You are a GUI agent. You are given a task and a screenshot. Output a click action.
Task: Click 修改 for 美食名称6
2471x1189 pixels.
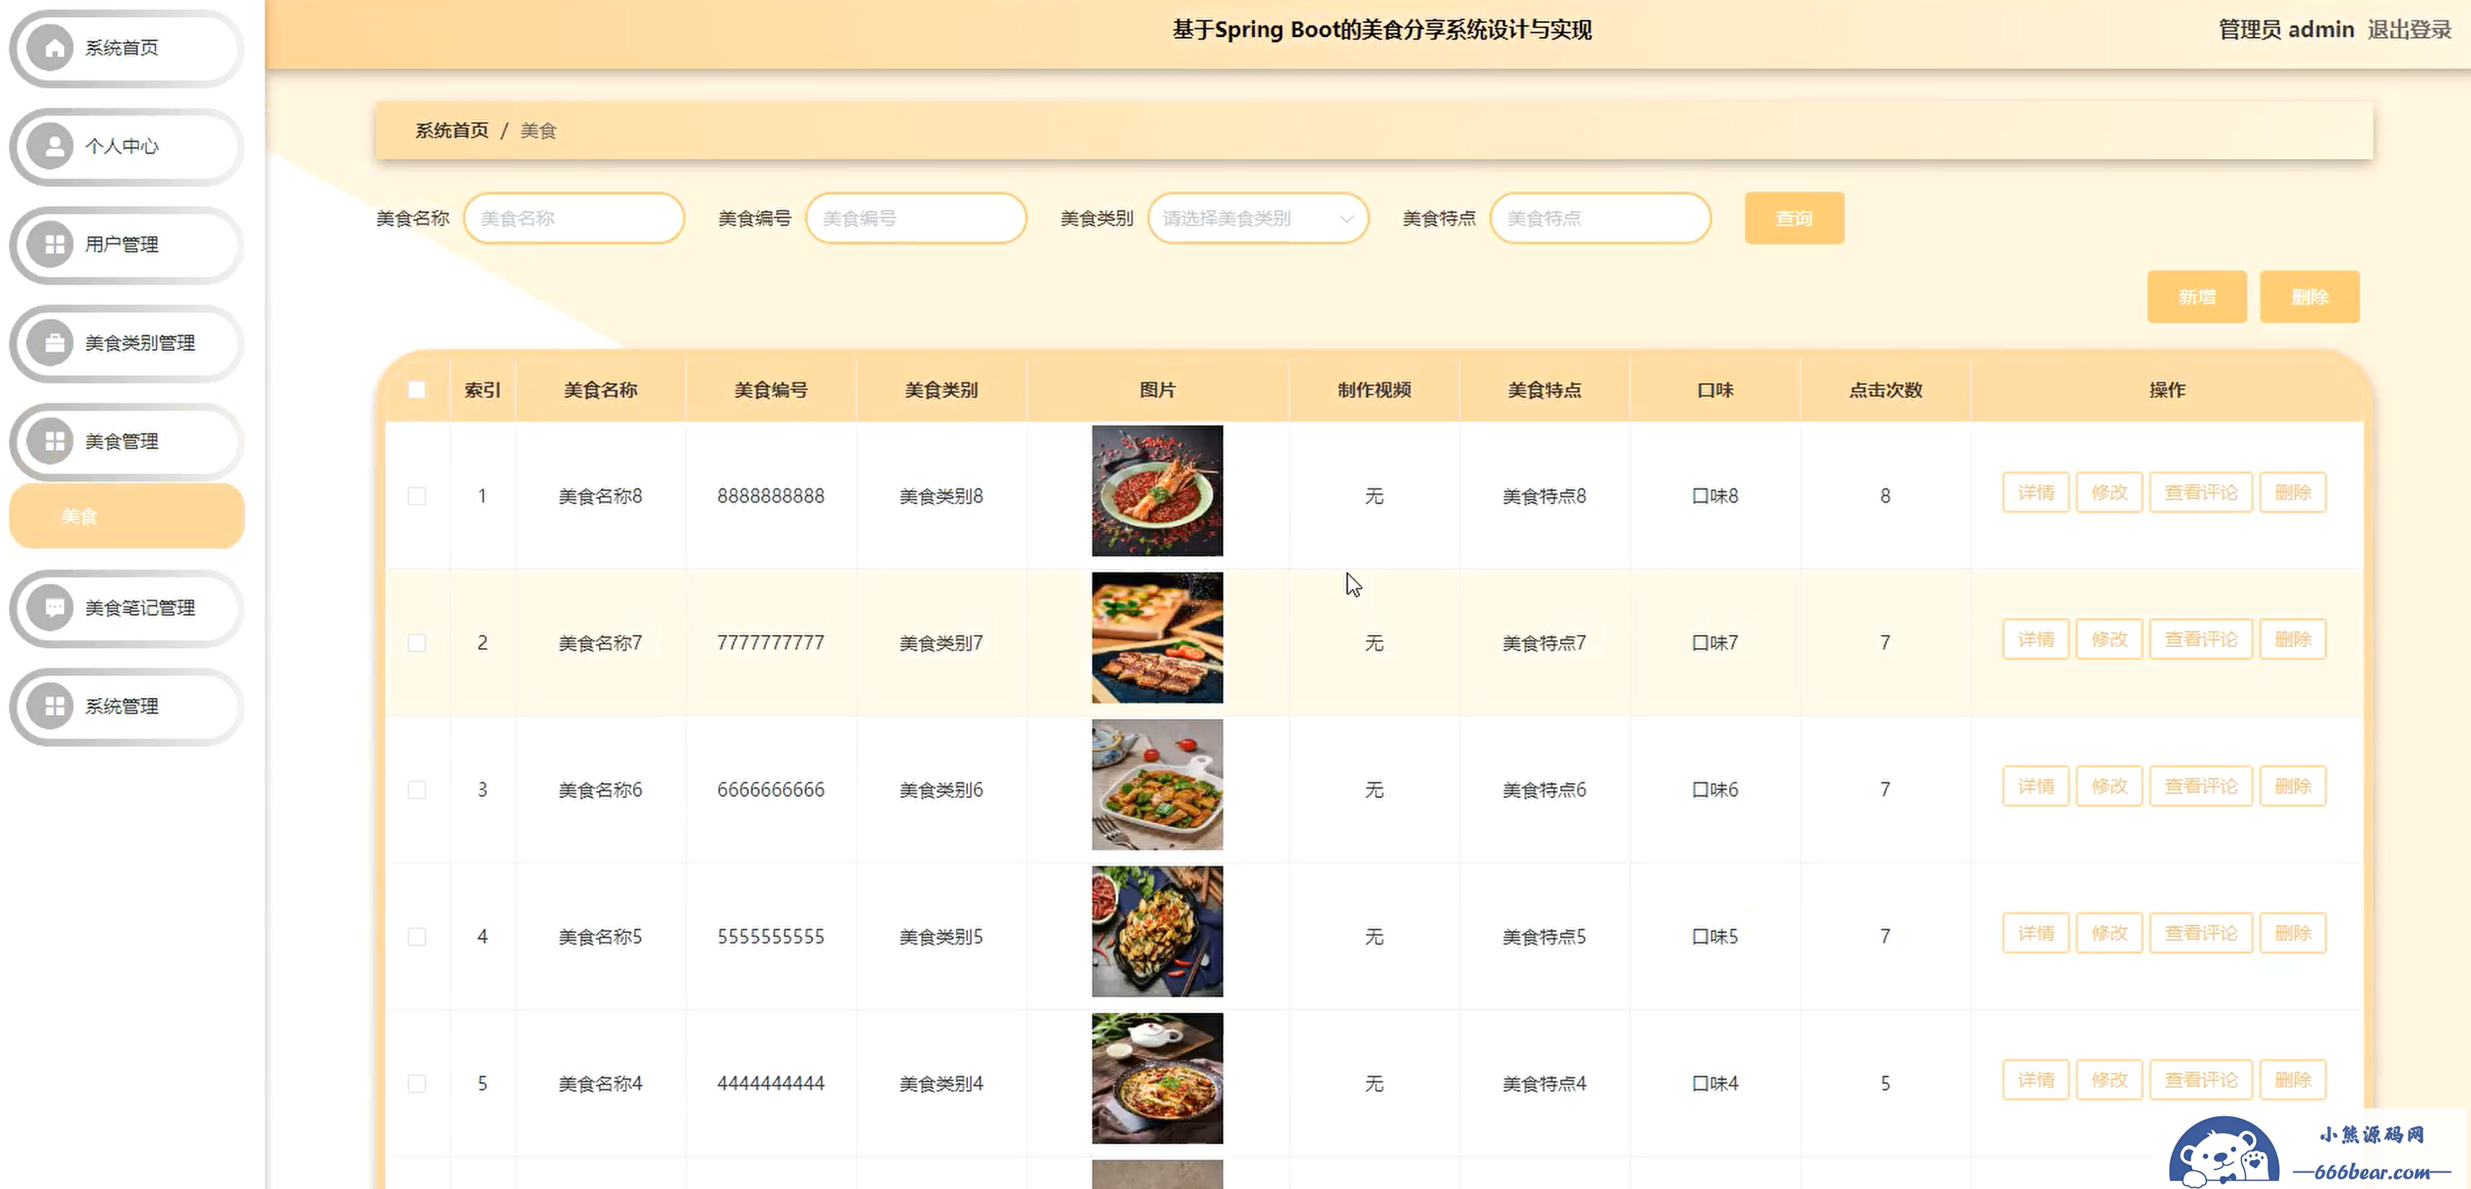pyautogui.click(x=2110, y=787)
